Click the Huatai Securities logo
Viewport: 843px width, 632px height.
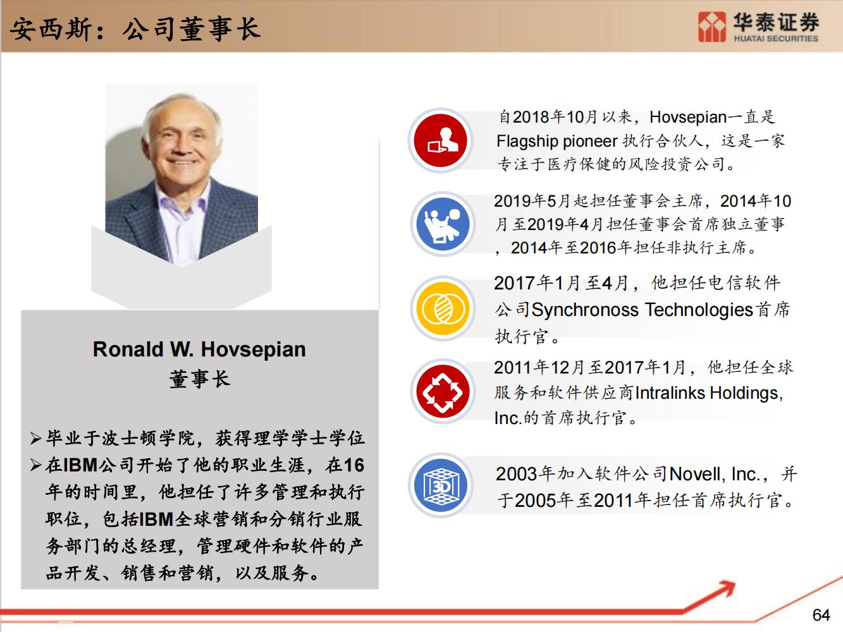758,27
